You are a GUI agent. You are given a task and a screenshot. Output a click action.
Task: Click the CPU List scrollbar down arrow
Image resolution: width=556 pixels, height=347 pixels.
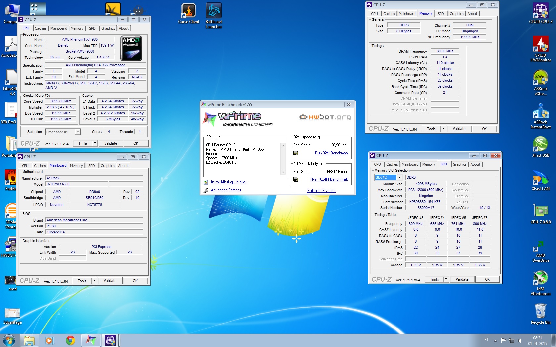[x=283, y=172]
